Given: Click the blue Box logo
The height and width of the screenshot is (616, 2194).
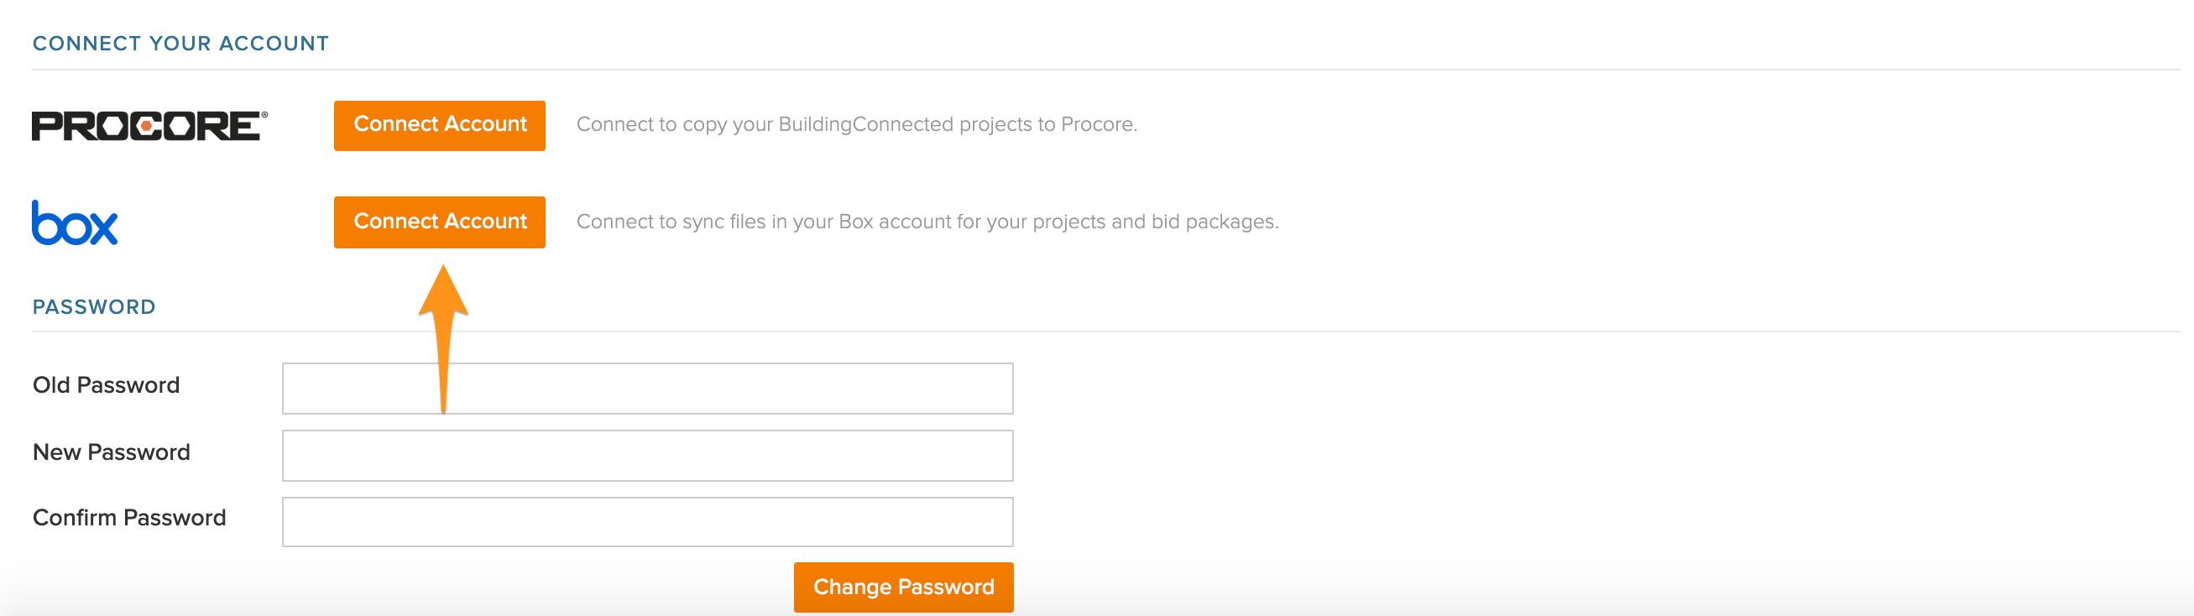Looking at the screenshot, I should [75, 223].
